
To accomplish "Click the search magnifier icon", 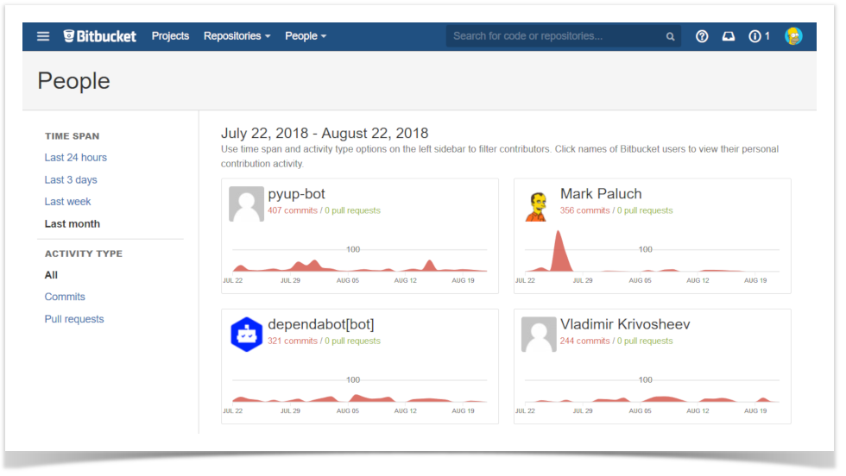I will [x=670, y=37].
